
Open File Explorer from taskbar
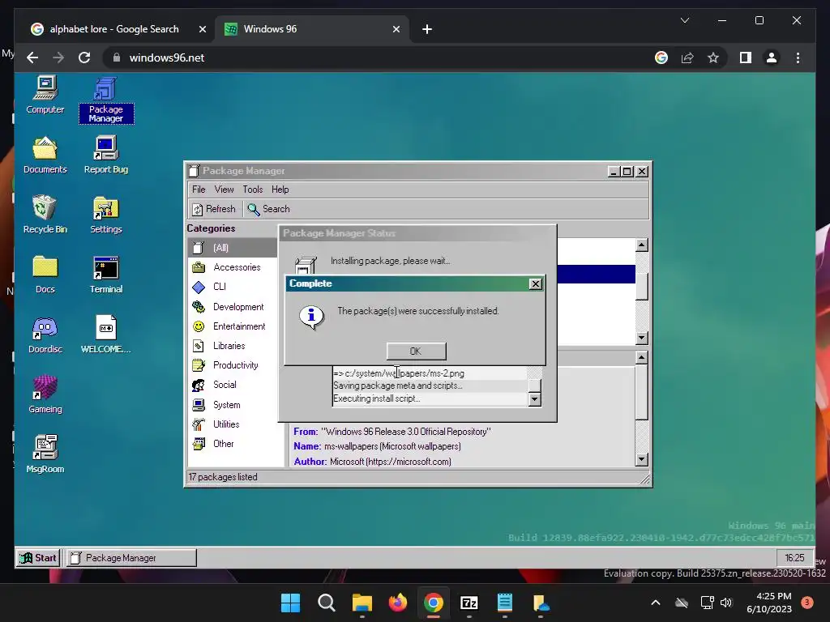coord(362,603)
